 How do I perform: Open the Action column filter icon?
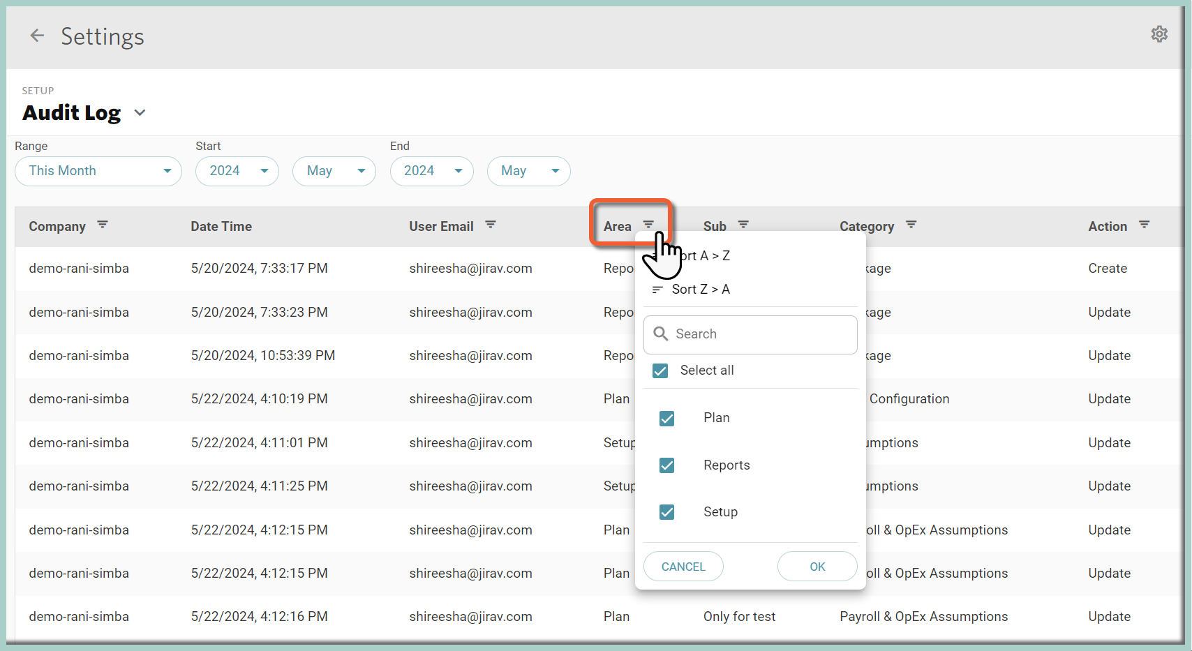tap(1144, 225)
